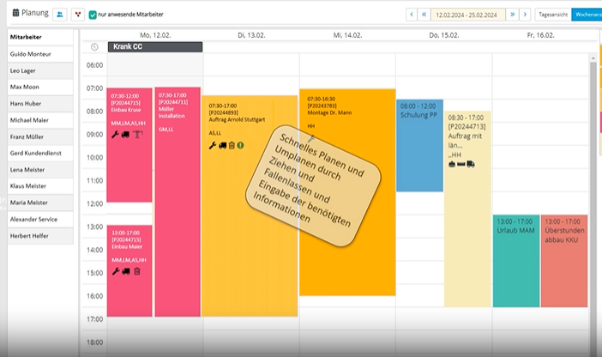The width and height of the screenshot is (602, 357).
Task: Click the truck icon in P20244713 appointment
Action: 471,165
